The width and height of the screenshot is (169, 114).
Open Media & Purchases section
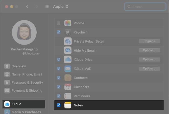click(24, 112)
